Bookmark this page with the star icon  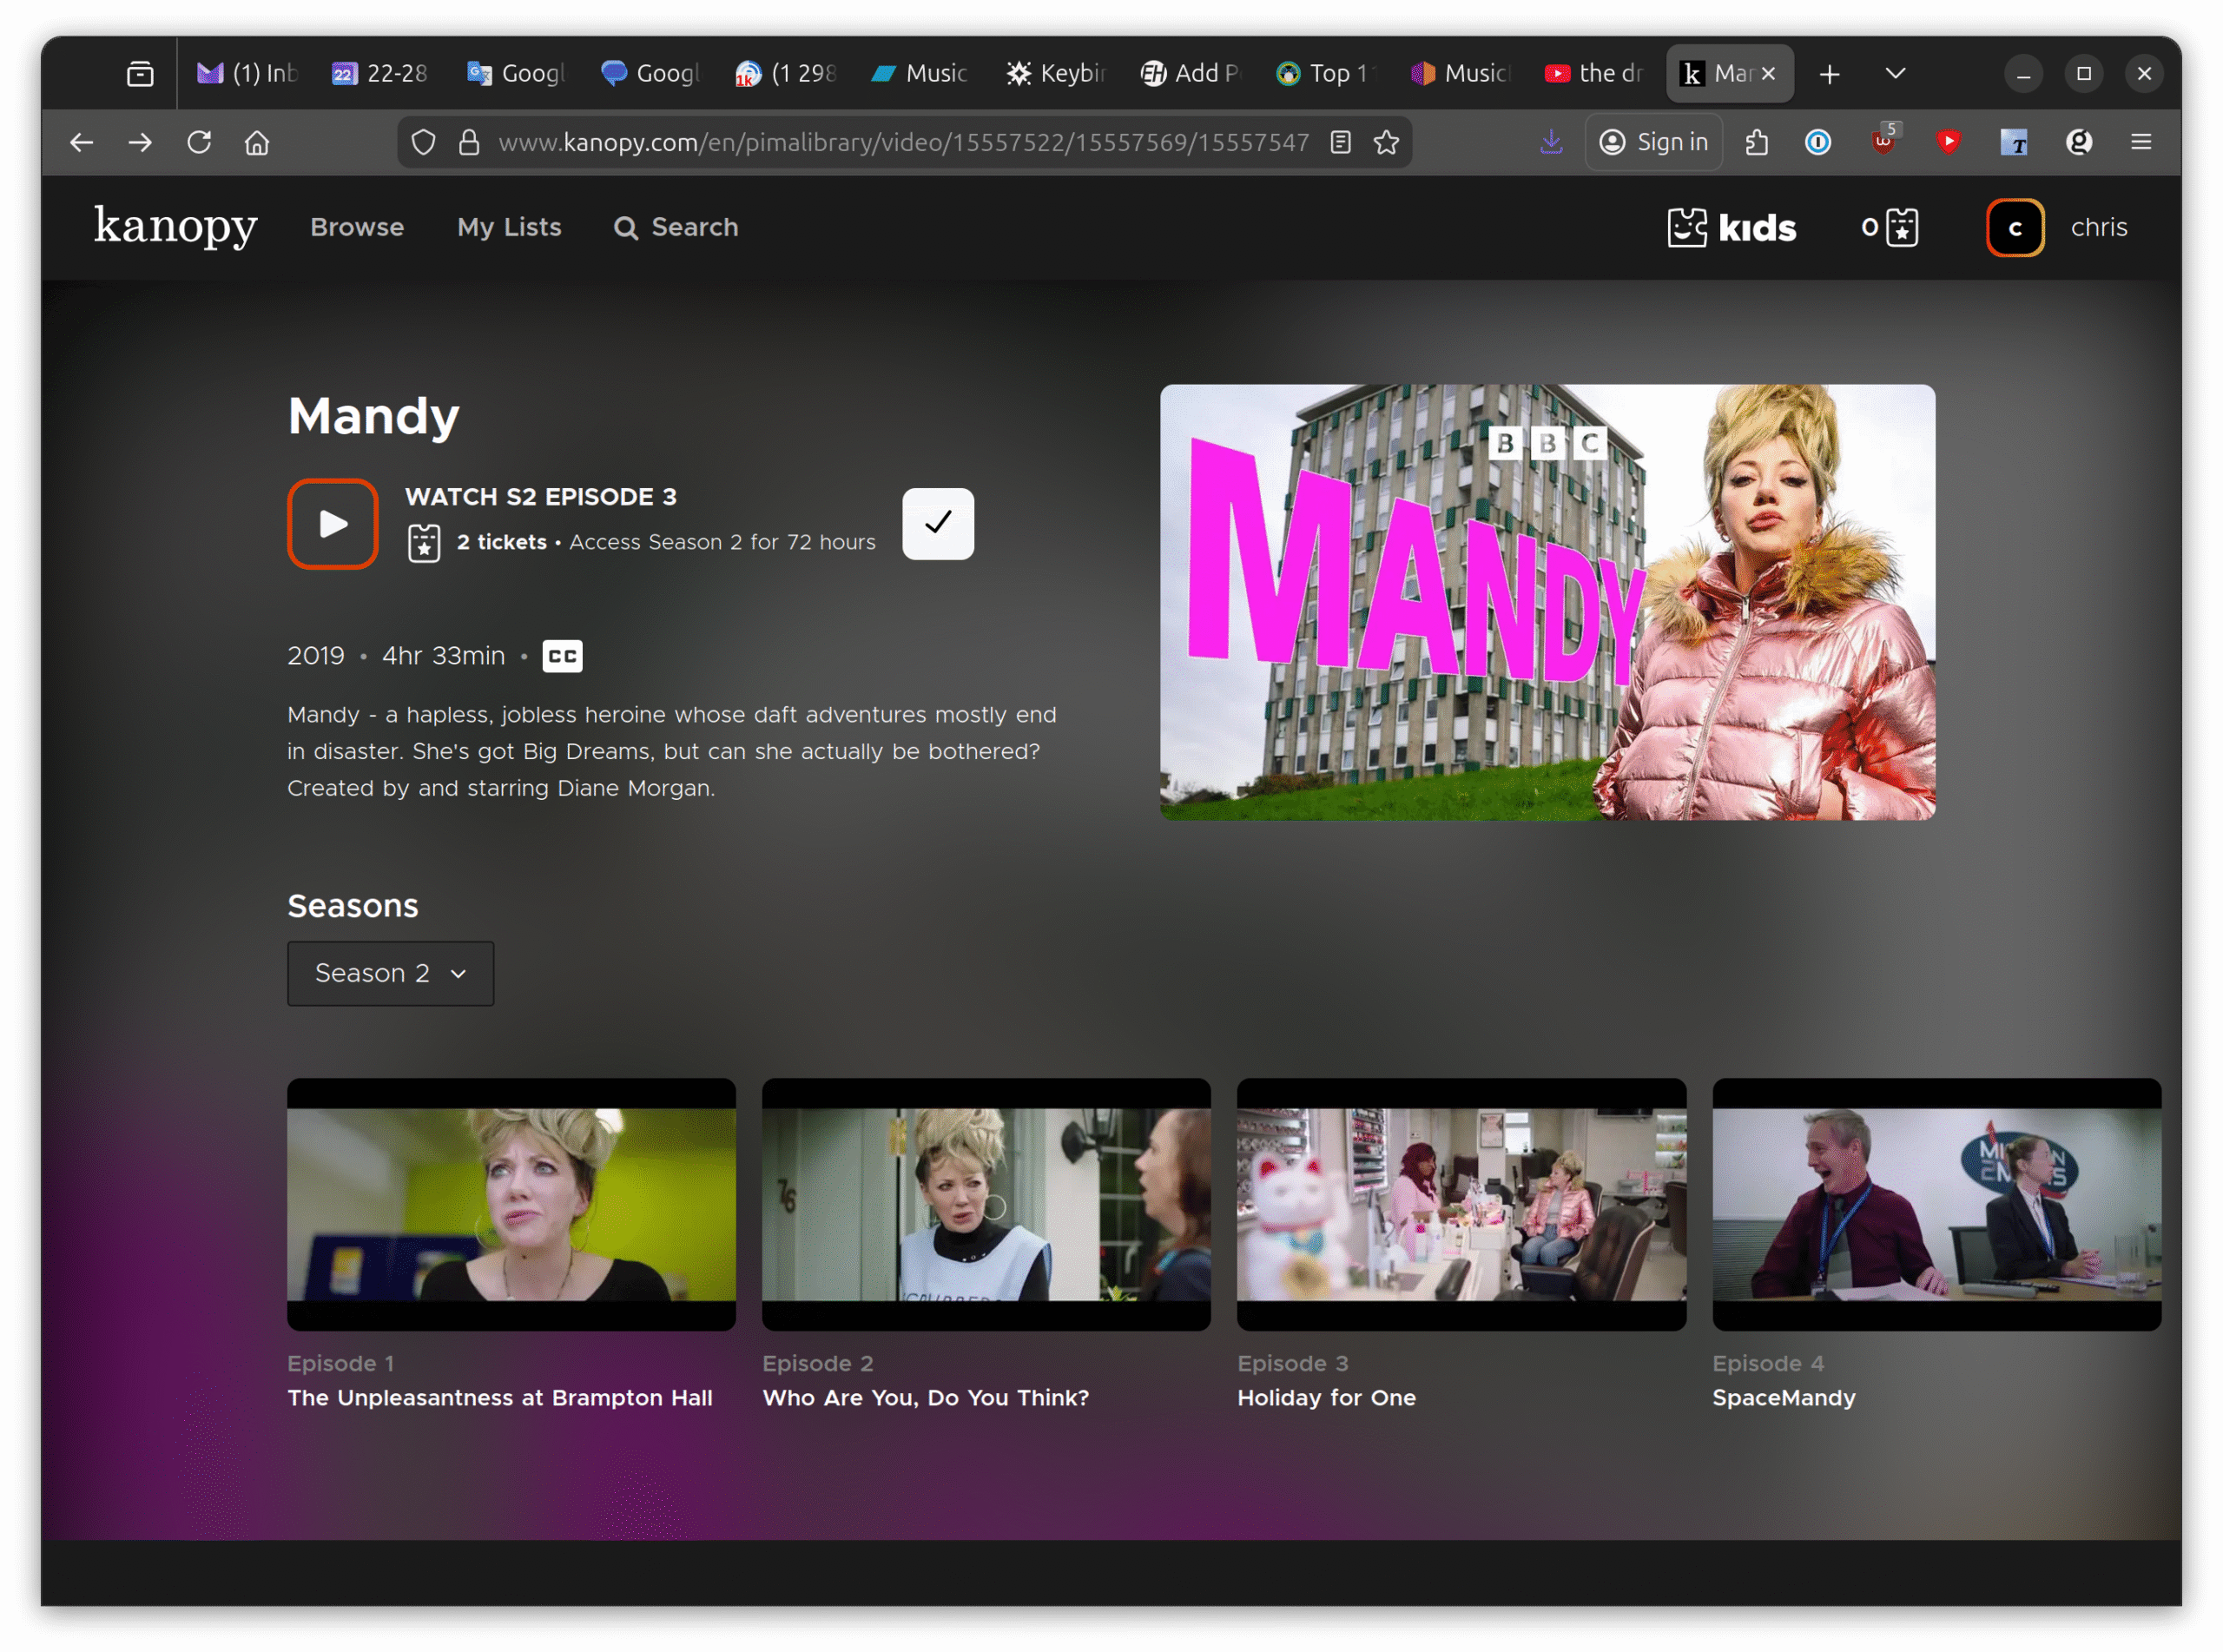point(1385,142)
